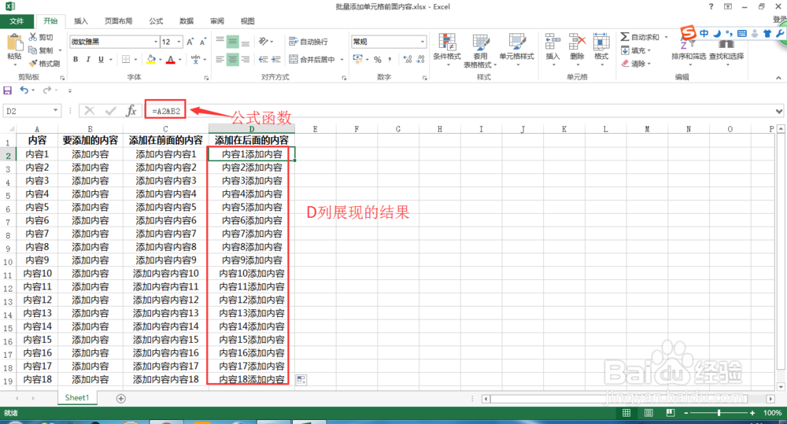The height and width of the screenshot is (424, 787).
Task: Toggle Underline formatting
Action: (101, 59)
